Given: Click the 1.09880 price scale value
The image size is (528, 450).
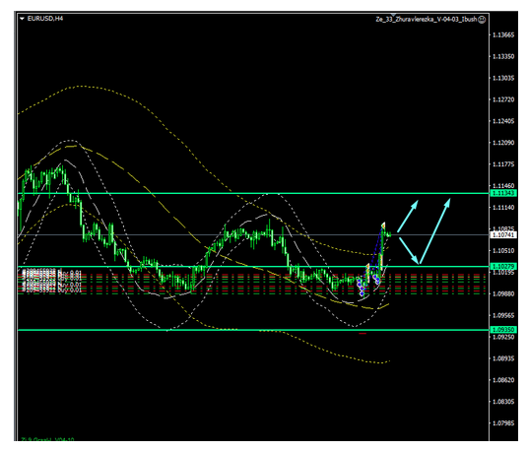Looking at the screenshot, I should click(503, 293).
